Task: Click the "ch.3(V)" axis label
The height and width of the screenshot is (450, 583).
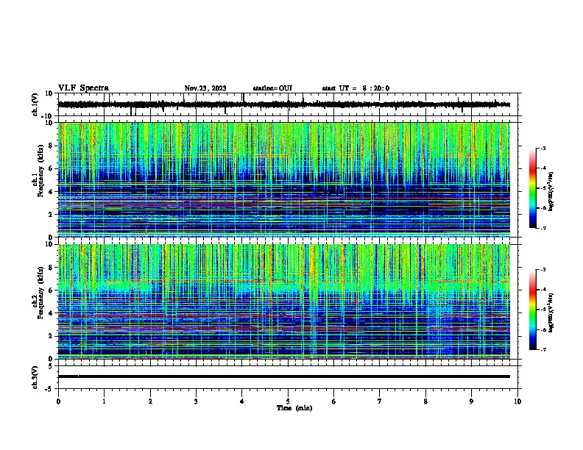Action: [x=35, y=377]
